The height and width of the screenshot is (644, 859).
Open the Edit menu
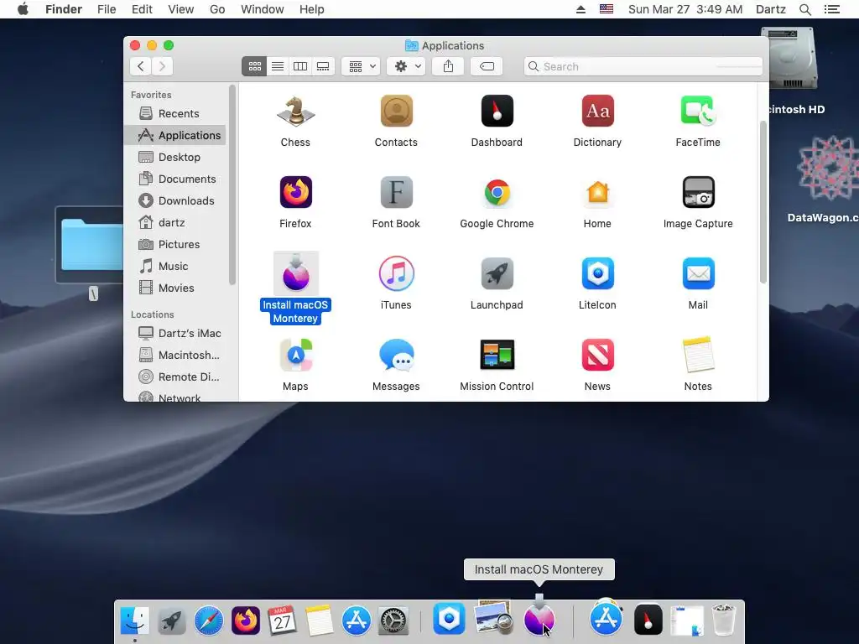pyautogui.click(x=142, y=9)
